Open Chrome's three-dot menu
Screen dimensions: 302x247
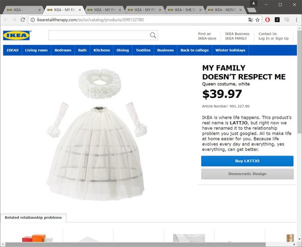click(x=296, y=19)
